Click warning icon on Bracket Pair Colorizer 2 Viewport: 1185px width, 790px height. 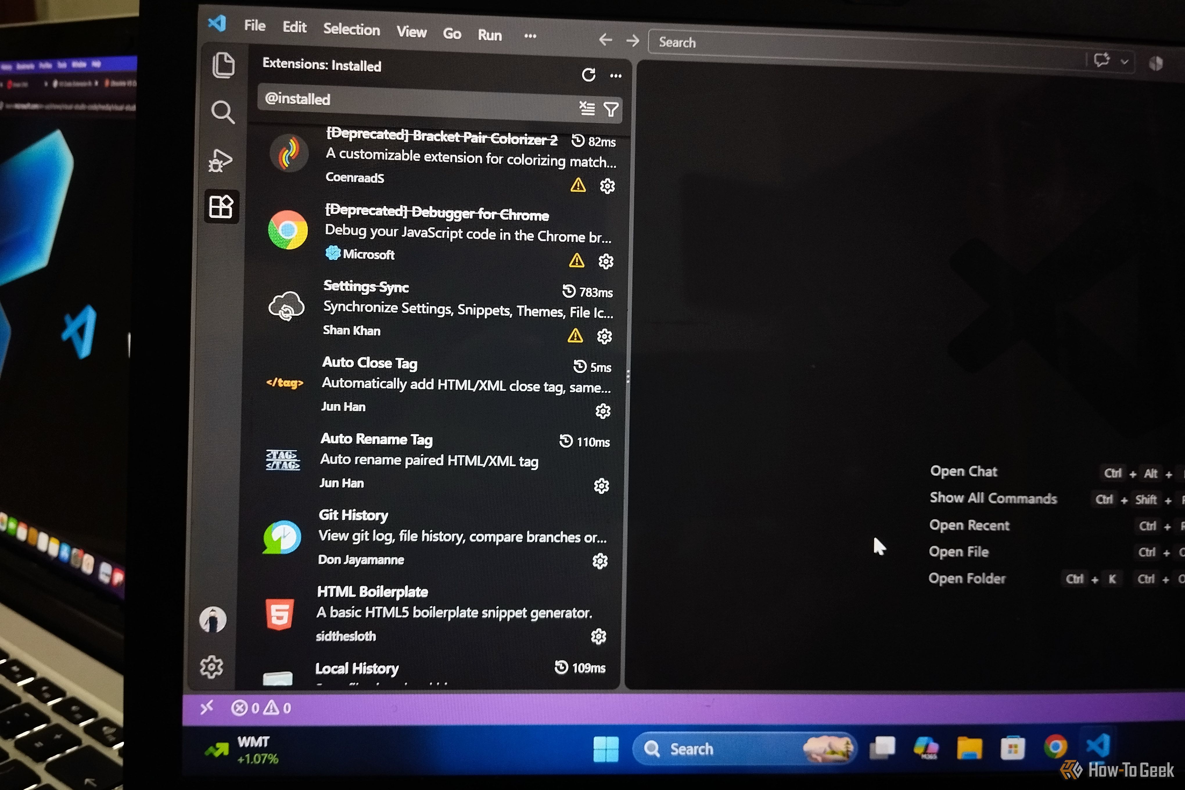point(578,185)
